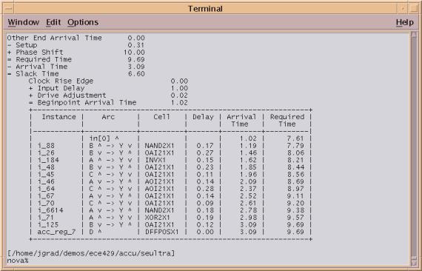This screenshot has width=422, height=271.
Task: Click the required time 9.38 in i_6614 row
Action: (x=295, y=210)
